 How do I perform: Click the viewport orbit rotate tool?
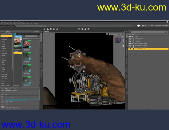(123, 36)
